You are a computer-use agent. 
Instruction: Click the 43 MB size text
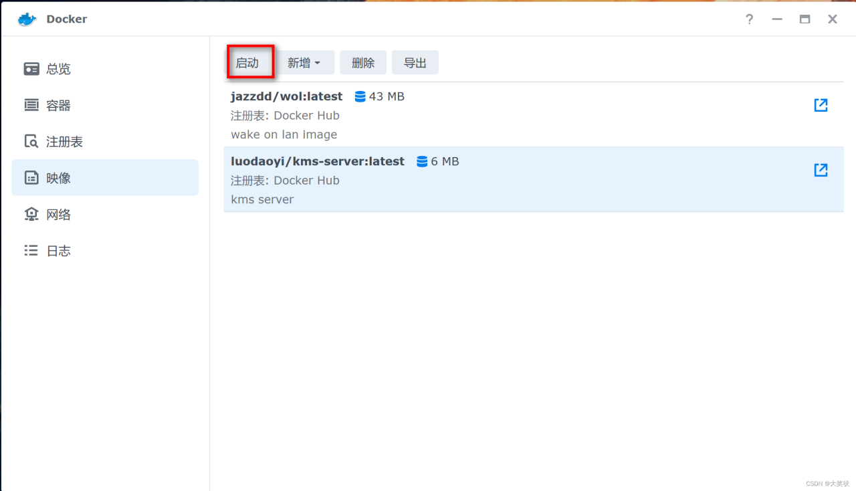pyautogui.click(x=387, y=96)
